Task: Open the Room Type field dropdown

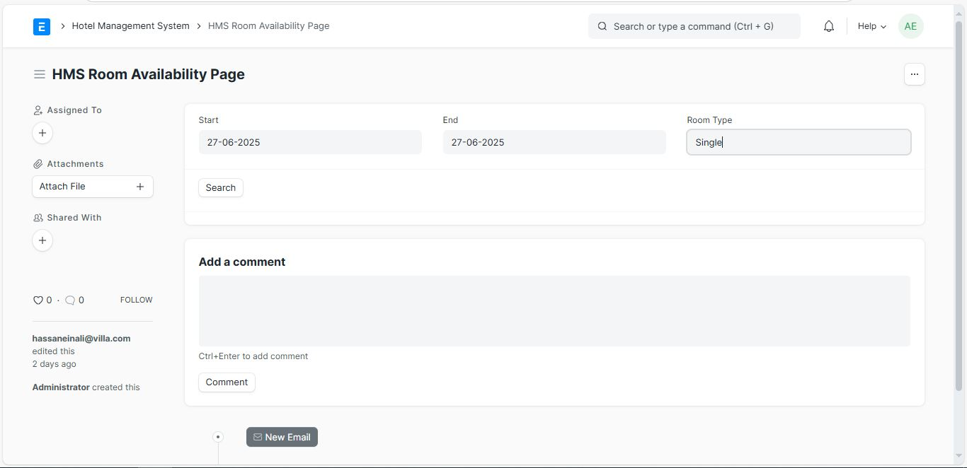Action: 798,142
